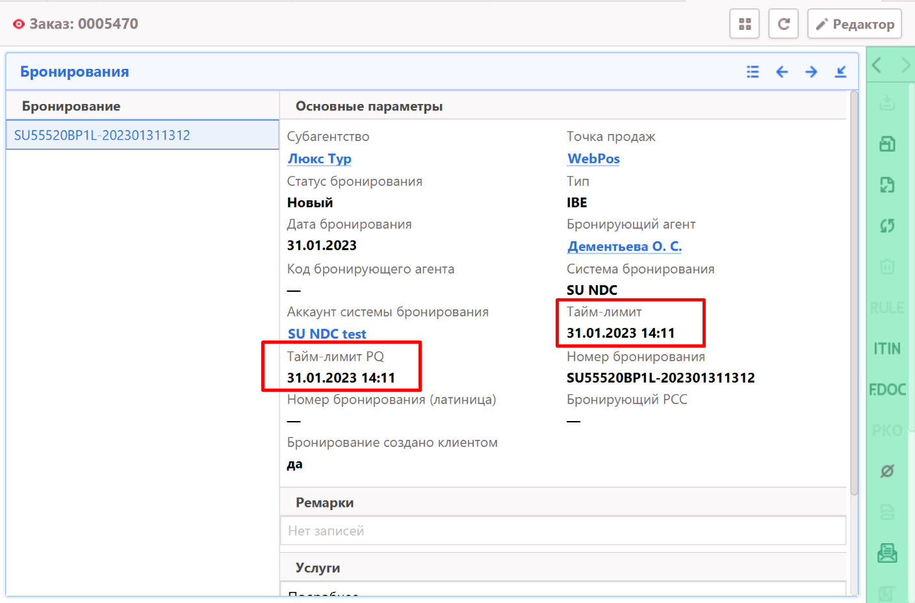Click the main parameters vertical scrollbar
The image size is (915, 603).
click(854, 292)
